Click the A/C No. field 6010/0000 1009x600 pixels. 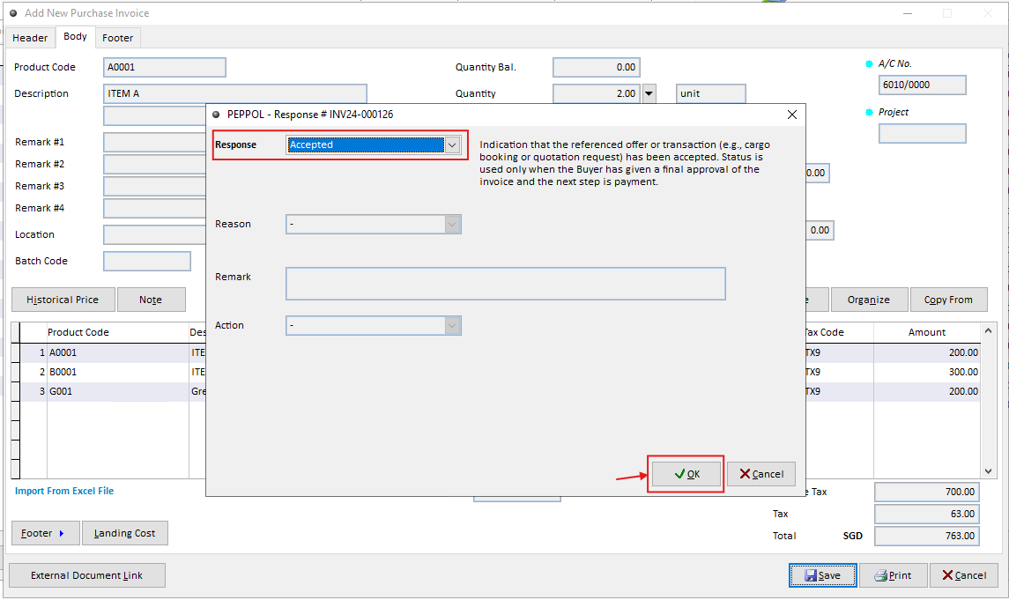(x=922, y=85)
